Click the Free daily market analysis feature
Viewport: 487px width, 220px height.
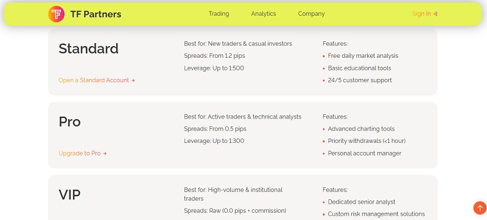363,56
